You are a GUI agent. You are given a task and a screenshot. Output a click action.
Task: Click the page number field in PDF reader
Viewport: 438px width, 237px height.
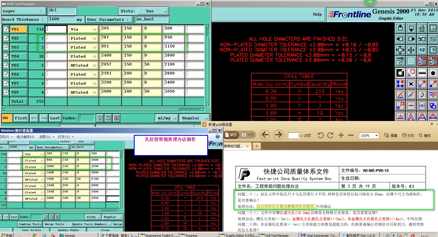tap(294, 135)
